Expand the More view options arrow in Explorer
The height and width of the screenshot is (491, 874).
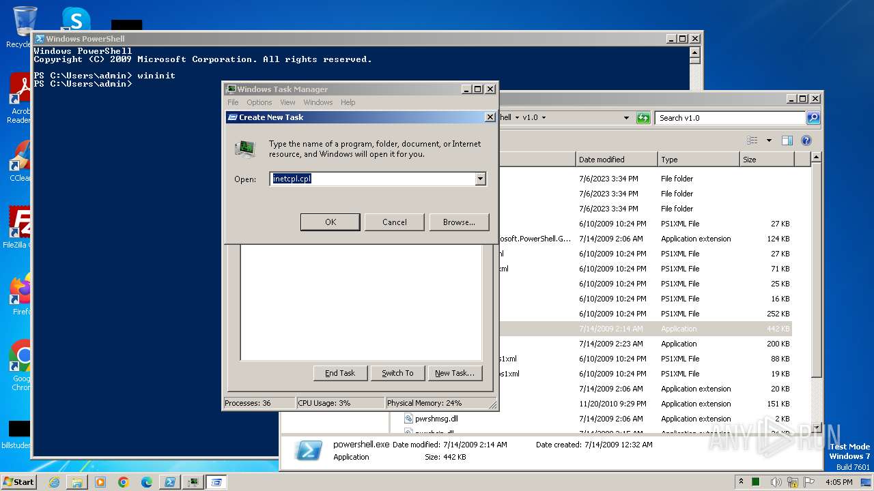click(769, 140)
